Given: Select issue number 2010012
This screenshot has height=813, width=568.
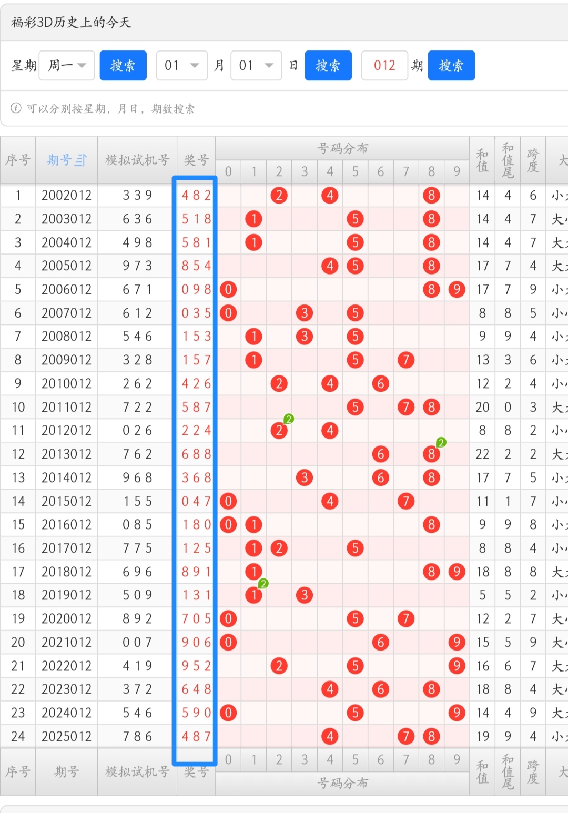Looking at the screenshot, I should coord(66,383).
